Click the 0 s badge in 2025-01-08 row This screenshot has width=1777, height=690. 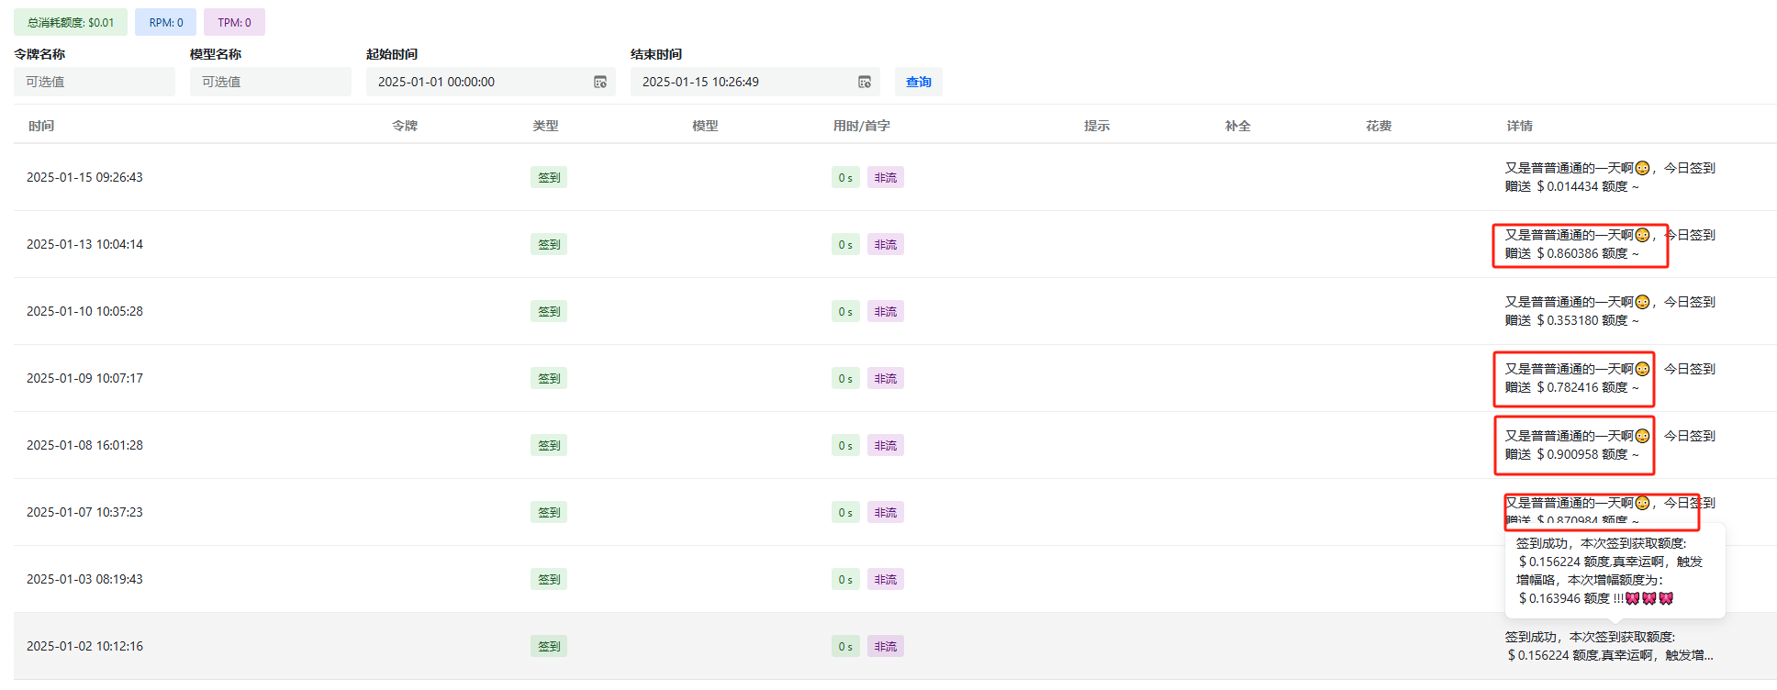[x=845, y=446]
